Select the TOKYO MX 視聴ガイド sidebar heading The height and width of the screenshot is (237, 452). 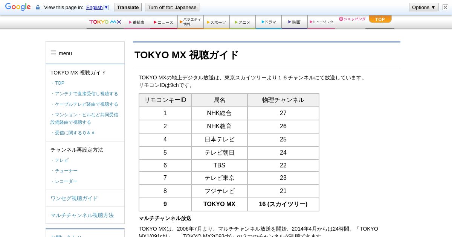click(x=78, y=73)
